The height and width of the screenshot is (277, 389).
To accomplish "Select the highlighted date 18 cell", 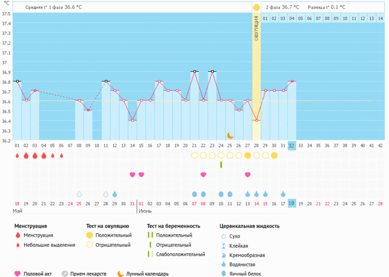I will [x=291, y=203].
